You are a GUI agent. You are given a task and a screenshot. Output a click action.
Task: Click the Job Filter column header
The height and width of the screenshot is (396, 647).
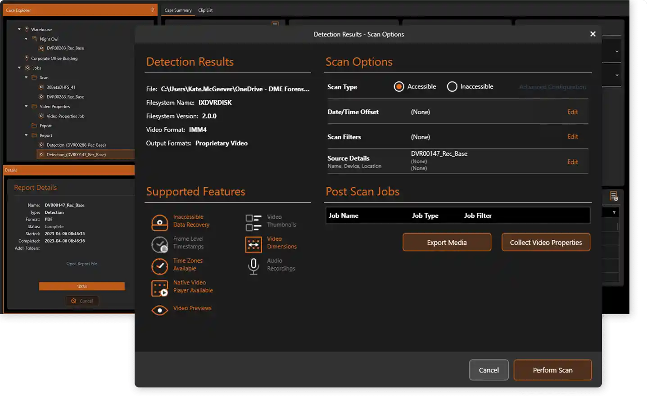[x=478, y=216]
